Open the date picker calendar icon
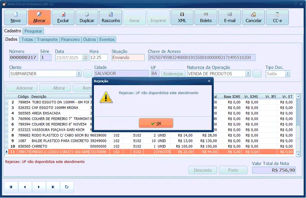 [85, 58]
